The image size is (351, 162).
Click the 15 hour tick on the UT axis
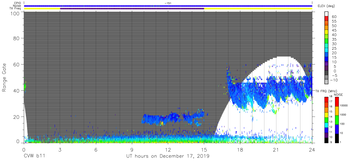coord(204,149)
